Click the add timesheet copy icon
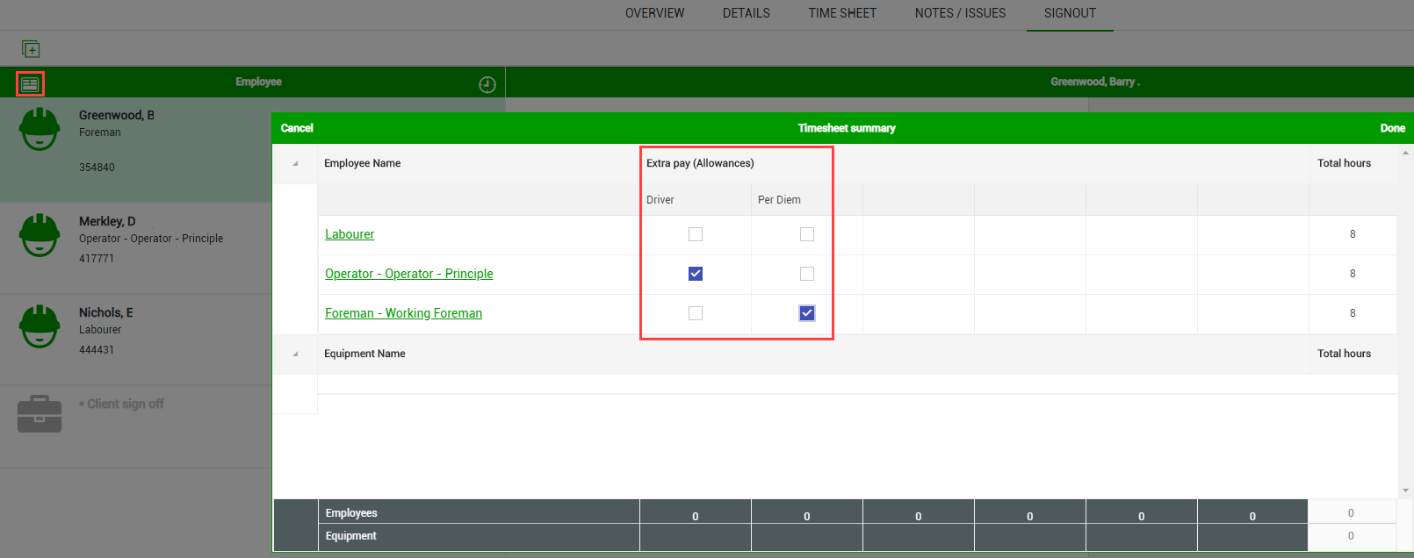 click(31, 49)
